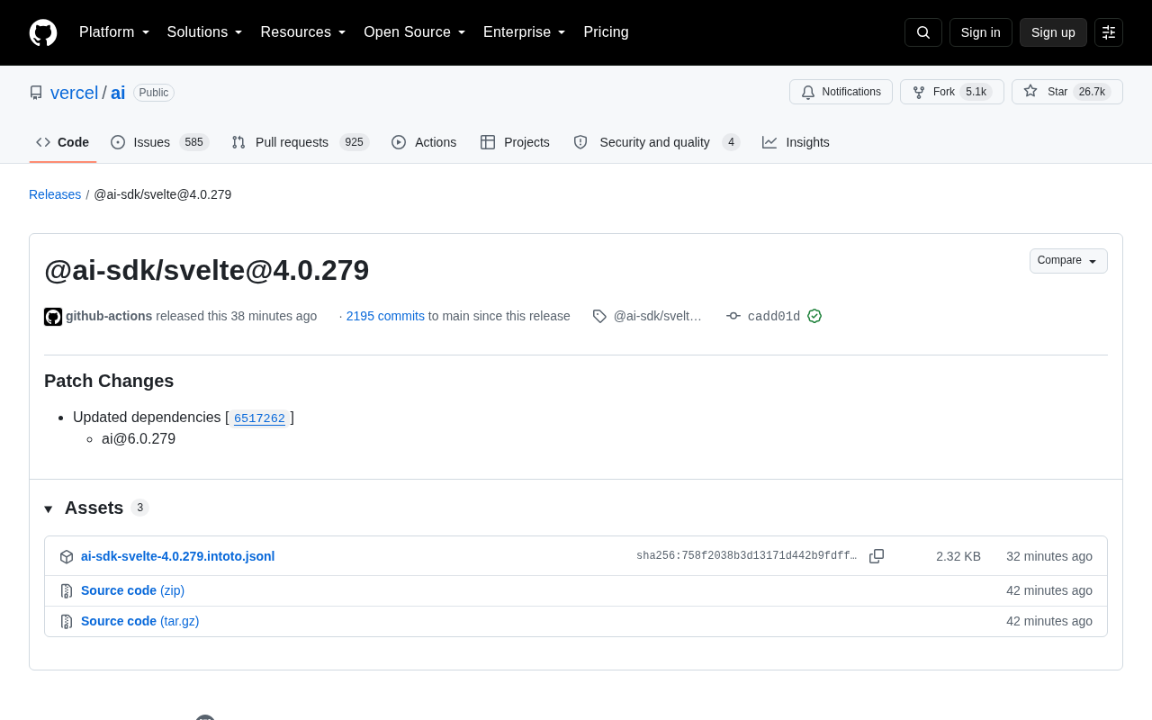Click the Sign in button
Screen dimensions: 1152x720
[981, 32]
